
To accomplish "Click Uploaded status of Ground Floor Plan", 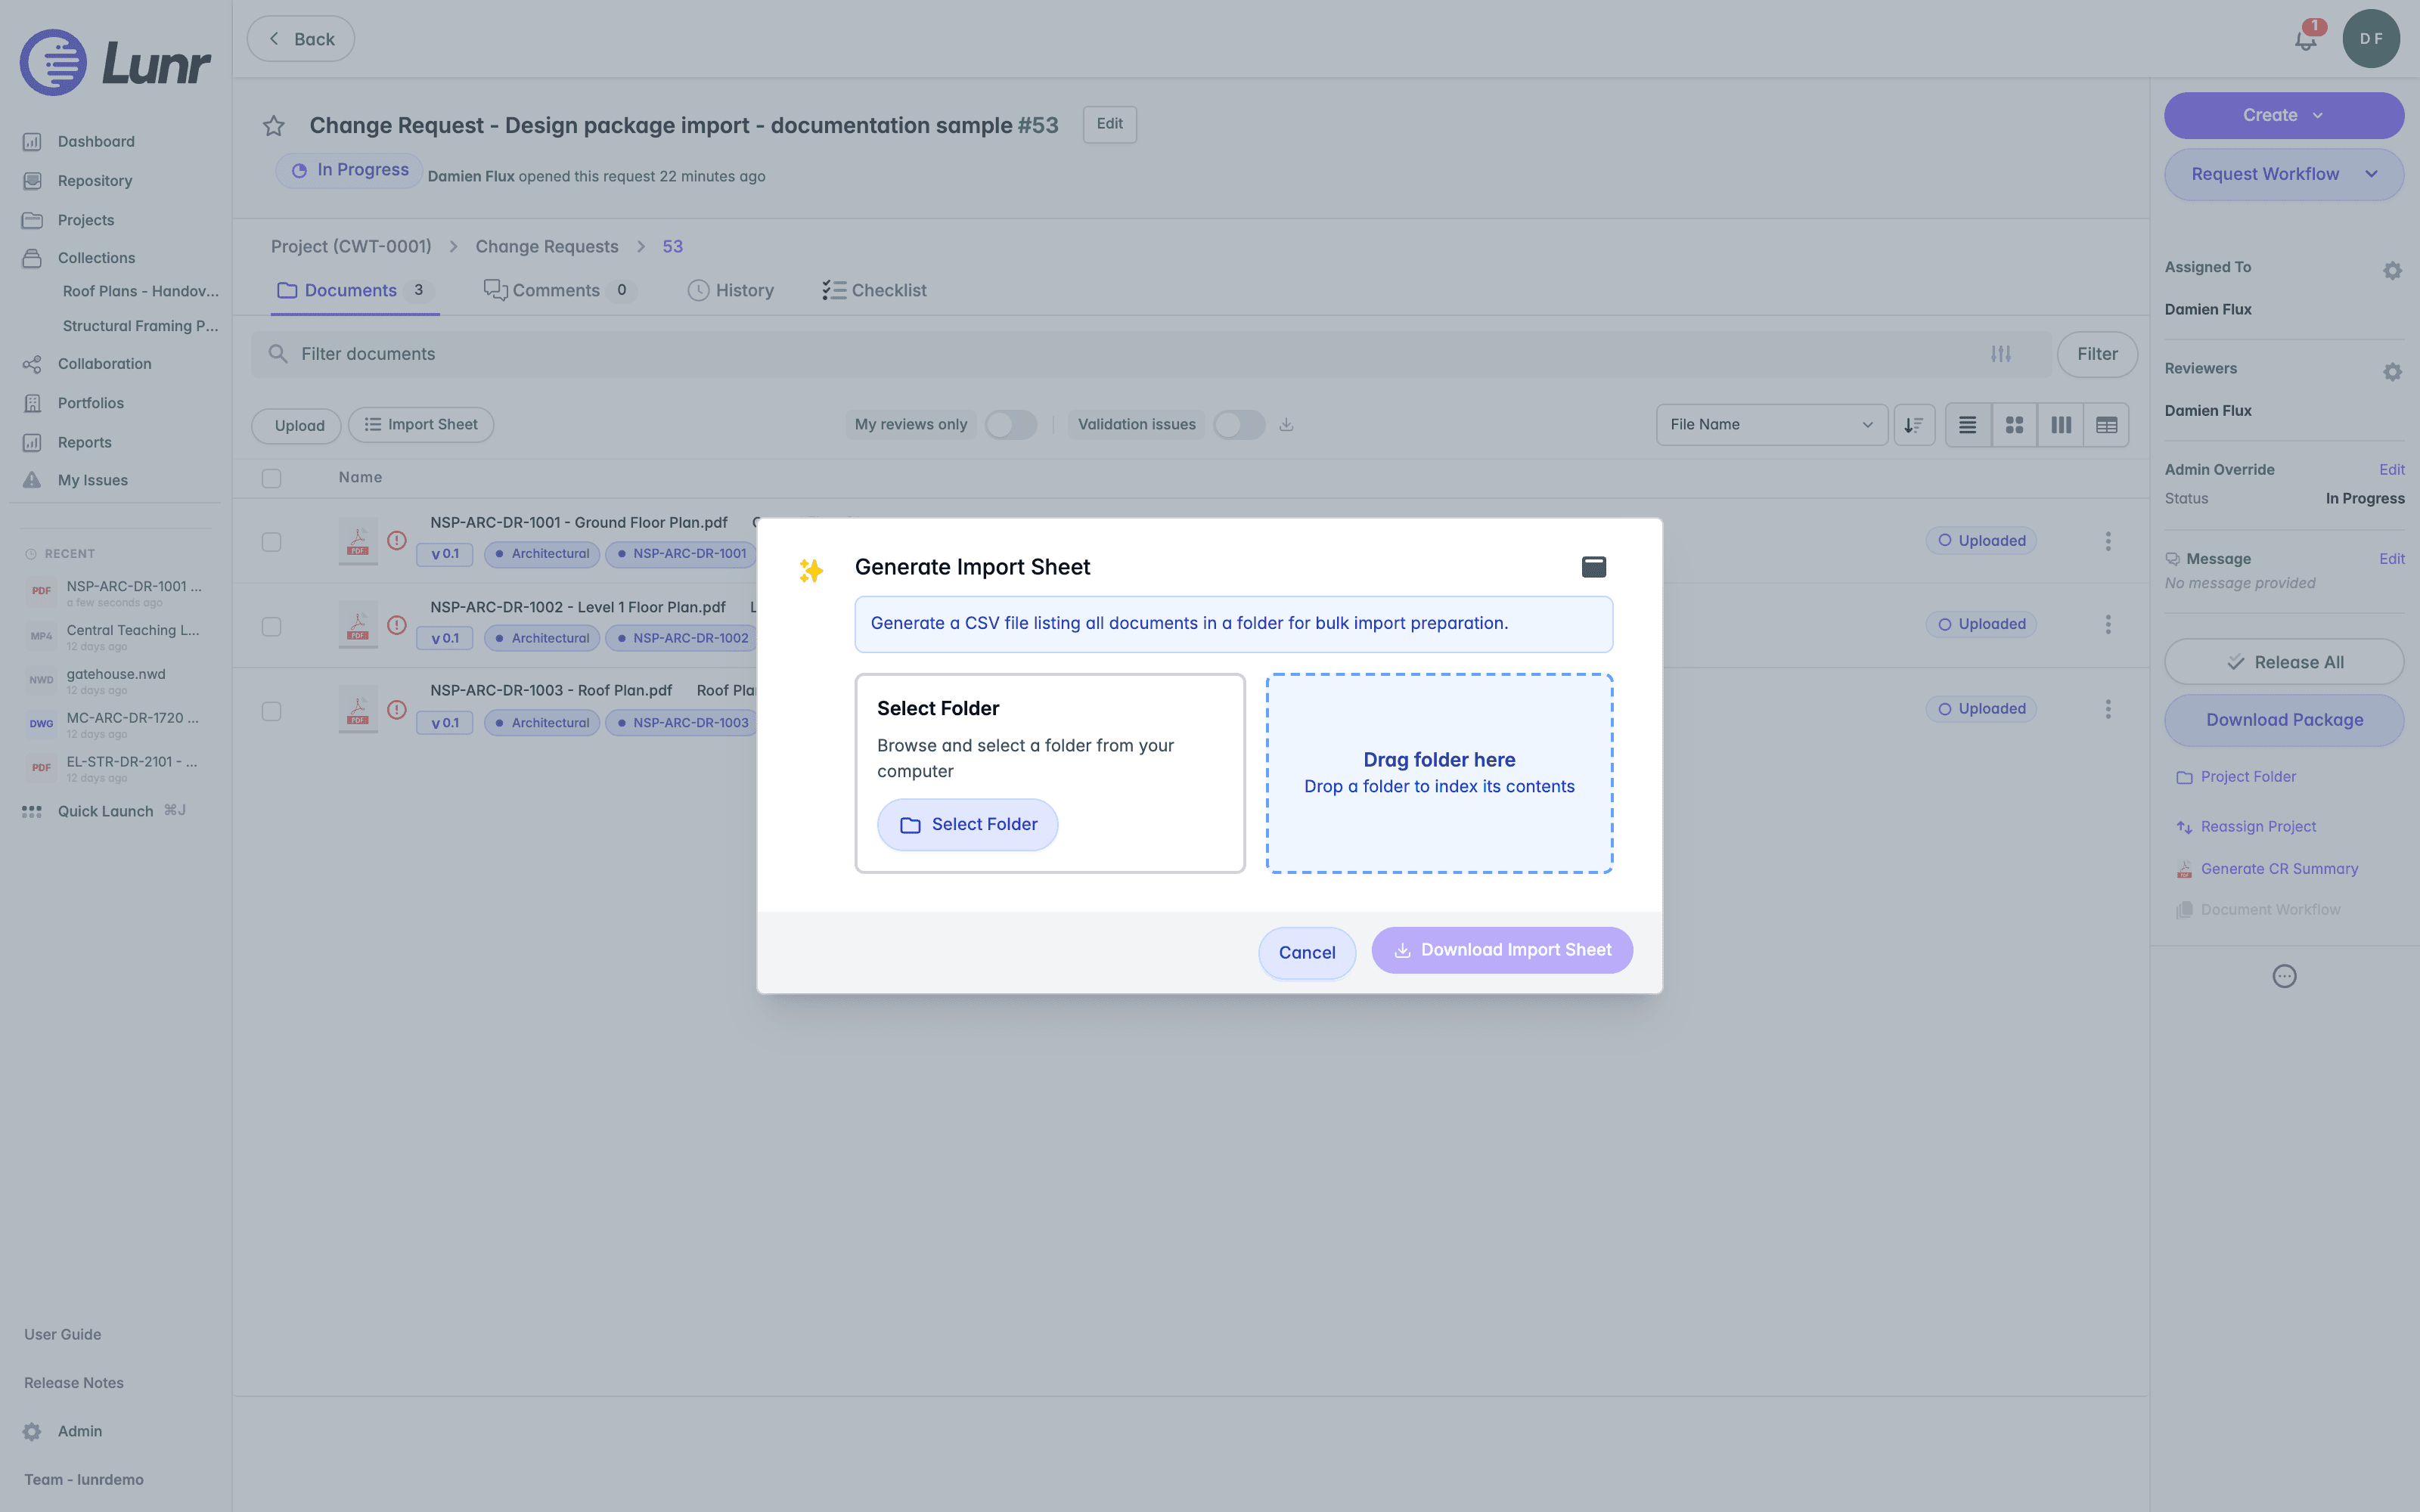I will click(x=1981, y=541).
